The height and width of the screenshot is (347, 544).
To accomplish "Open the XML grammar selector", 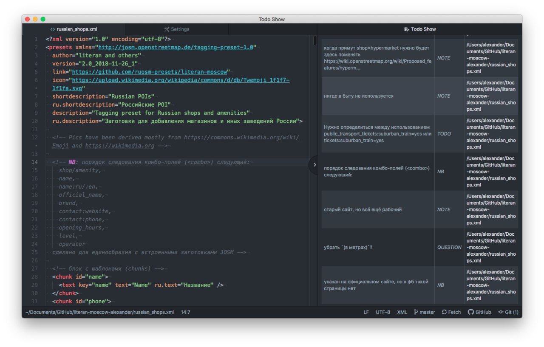I will coord(402,312).
